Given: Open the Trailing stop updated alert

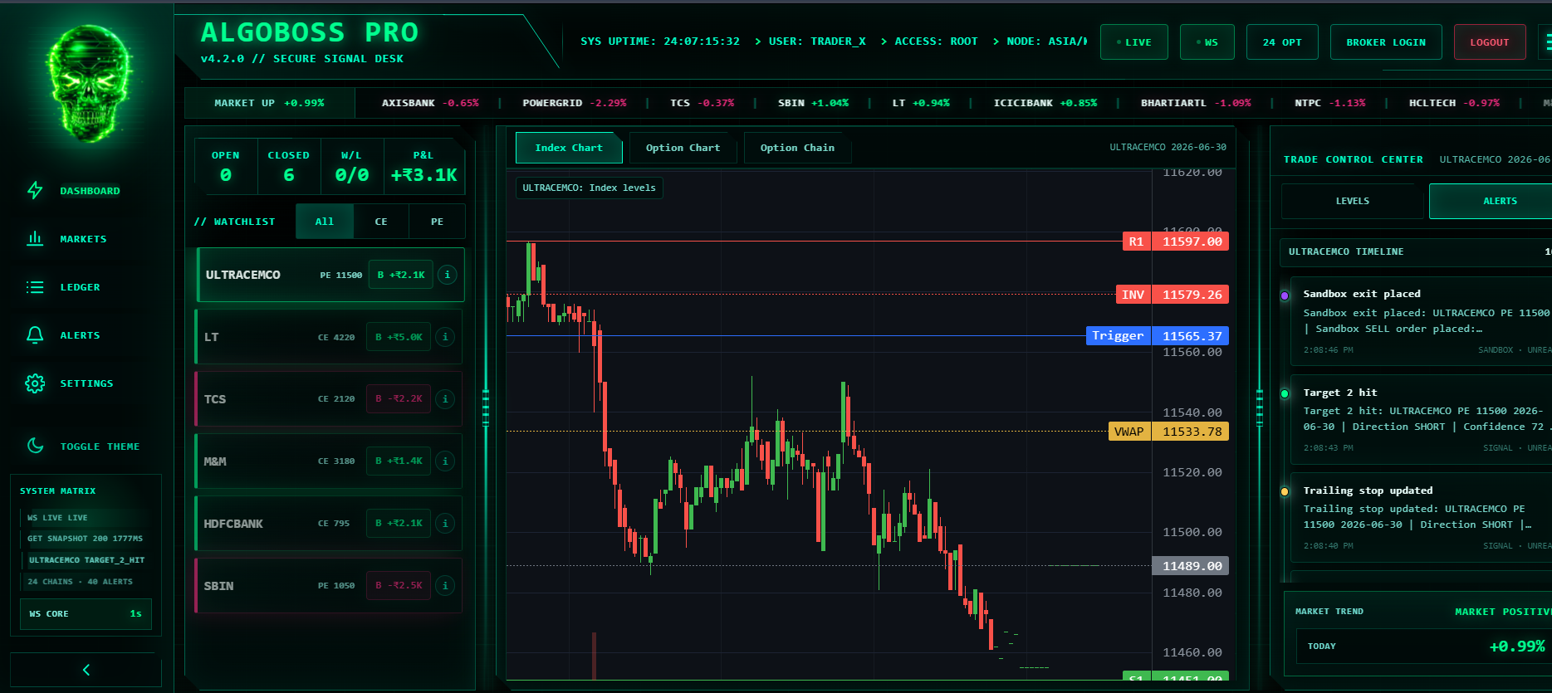Looking at the screenshot, I should (x=1421, y=518).
